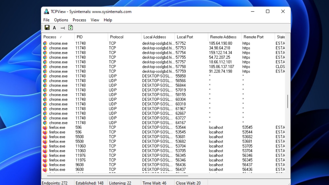Click the Chrome icon beside chrome.exe PID 11748
329x185 pixels.
click(45, 43)
